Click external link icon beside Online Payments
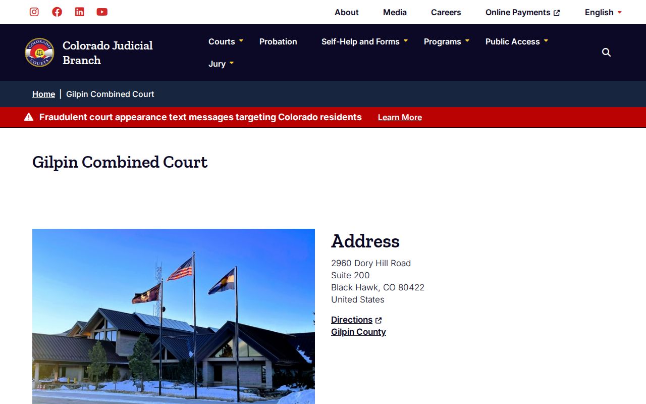 coord(557,13)
